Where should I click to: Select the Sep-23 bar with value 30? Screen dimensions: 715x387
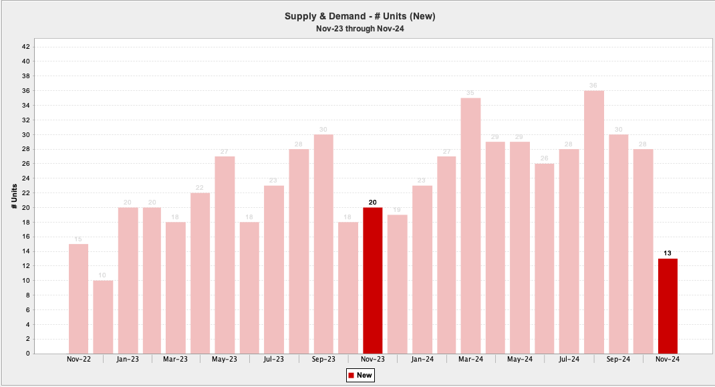pyautogui.click(x=323, y=244)
